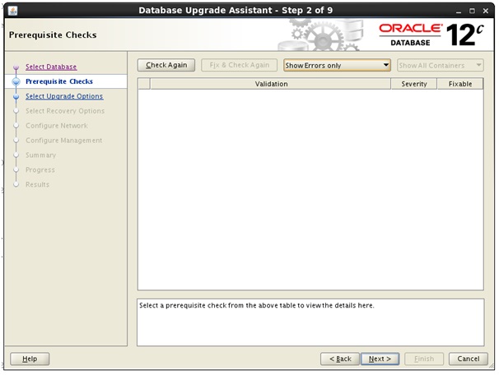
Task: Jump to Select Upgrade Options step
Action: pos(64,96)
